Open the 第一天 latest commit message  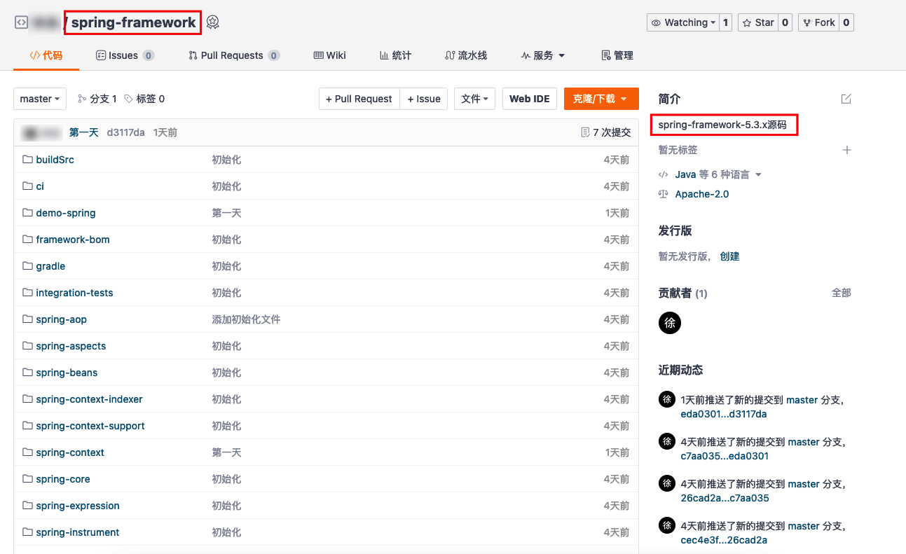coord(83,132)
